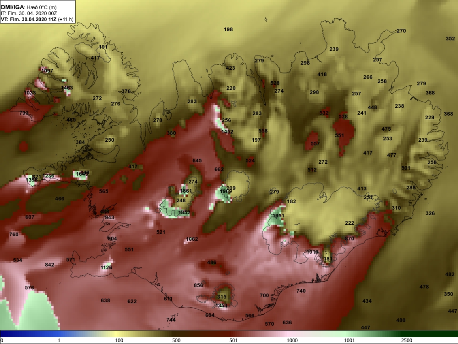Click the map value 1861
The image size is (458, 344).
(186, 191)
